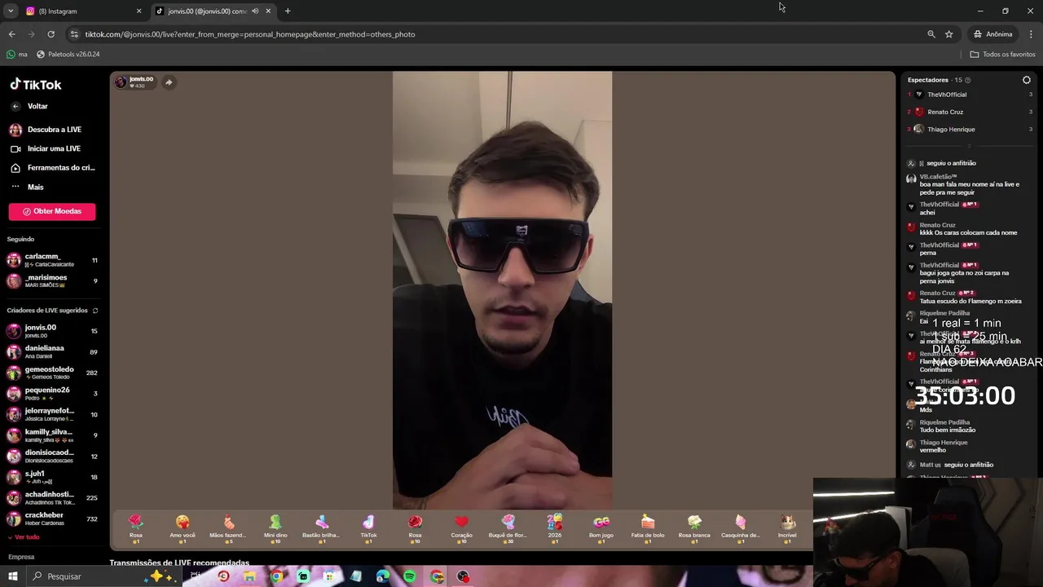Click the TikTok logo
1043x587 pixels.
36,85
